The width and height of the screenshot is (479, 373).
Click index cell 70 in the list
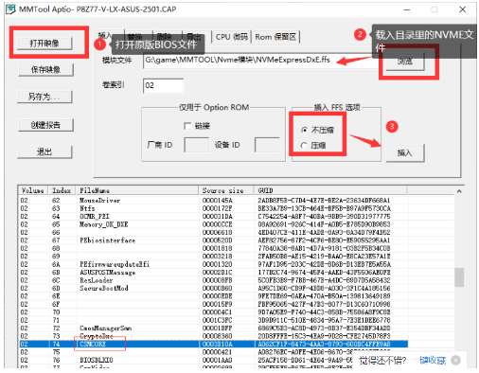pyautogui.click(x=56, y=312)
